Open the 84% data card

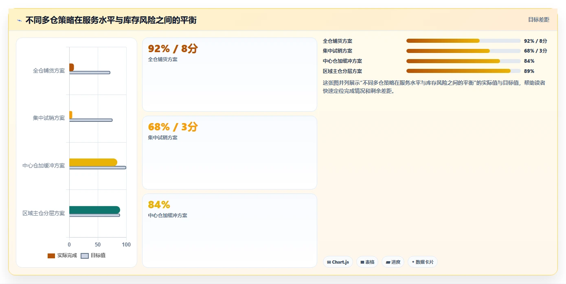(230, 231)
